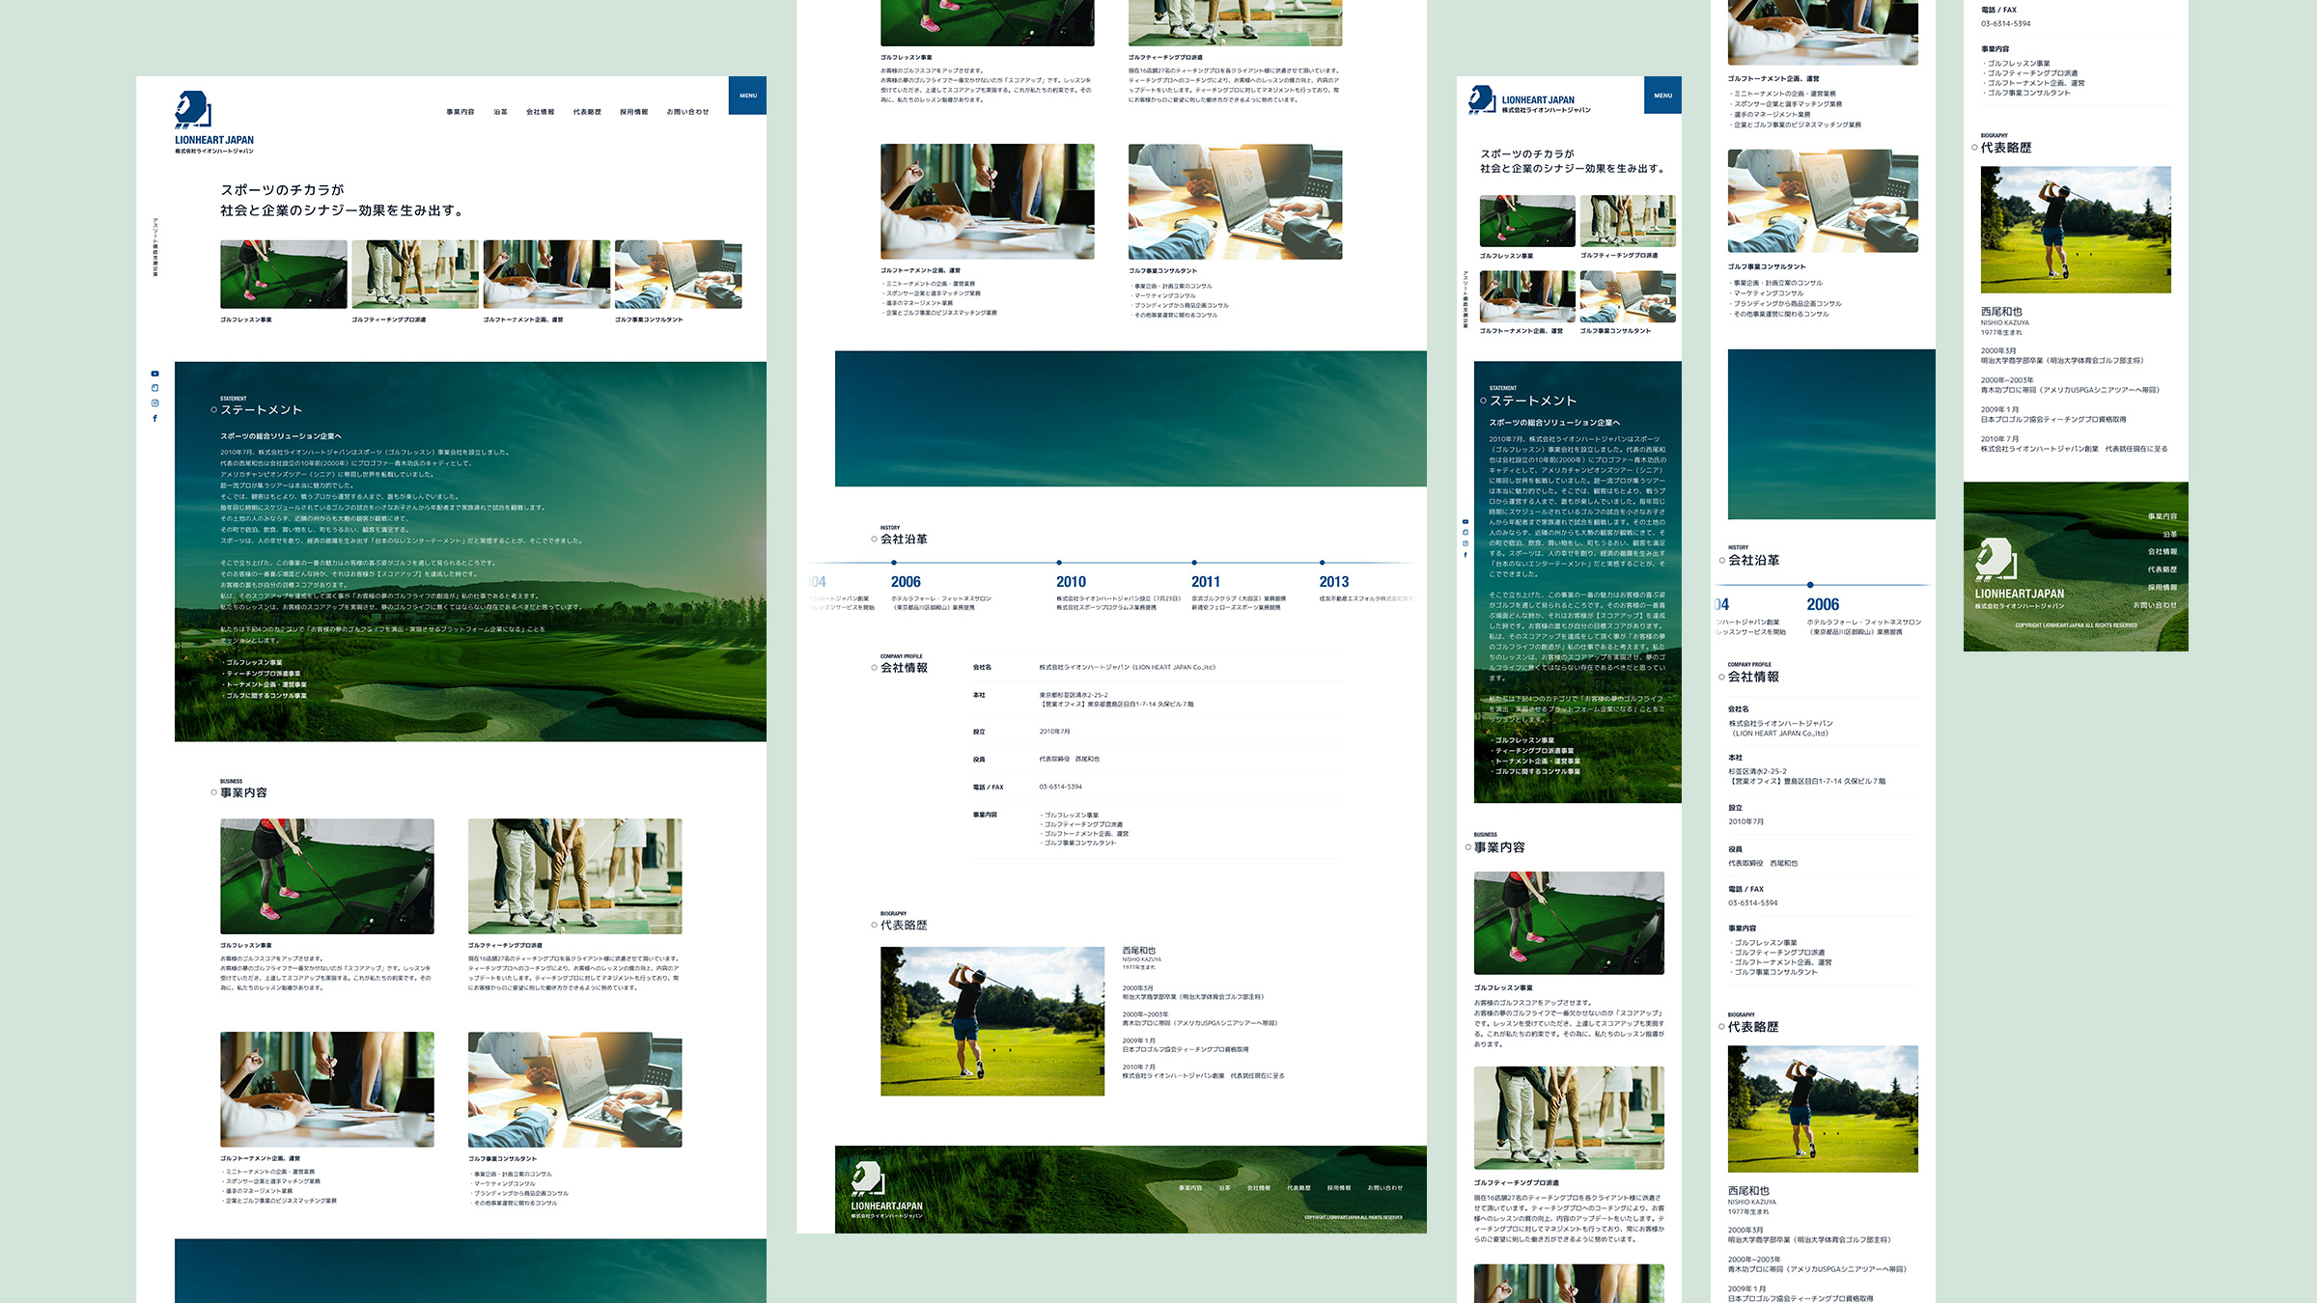Select お問い合わせ in the desktop top navigation
The width and height of the screenshot is (2317, 1303).
point(687,112)
